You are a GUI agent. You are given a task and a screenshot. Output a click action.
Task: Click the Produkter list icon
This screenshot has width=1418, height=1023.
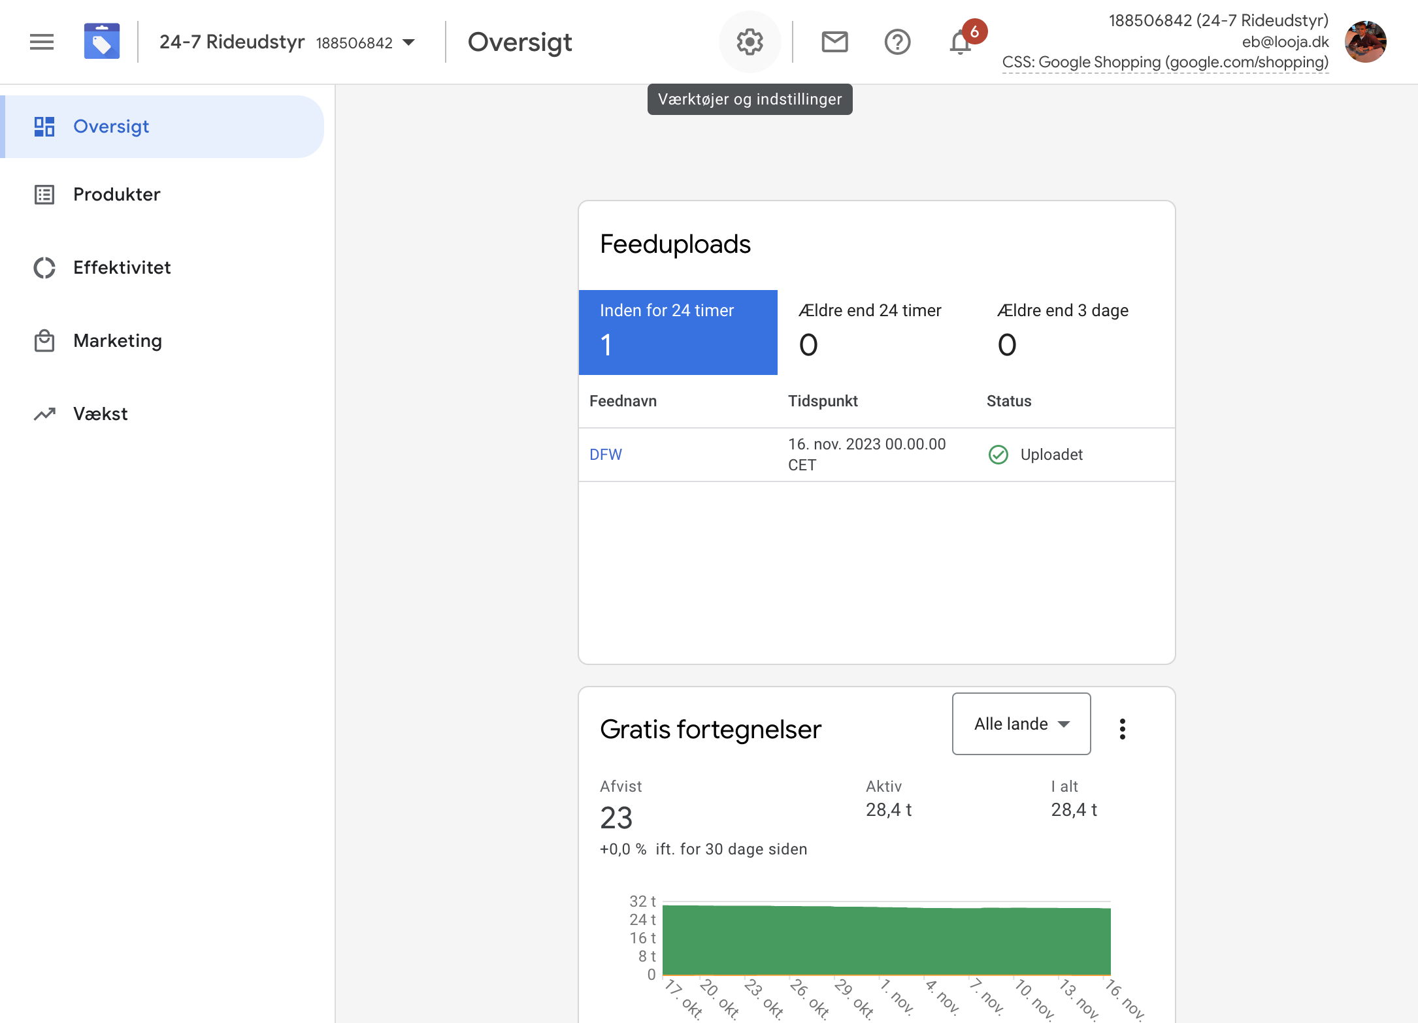(44, 195)
